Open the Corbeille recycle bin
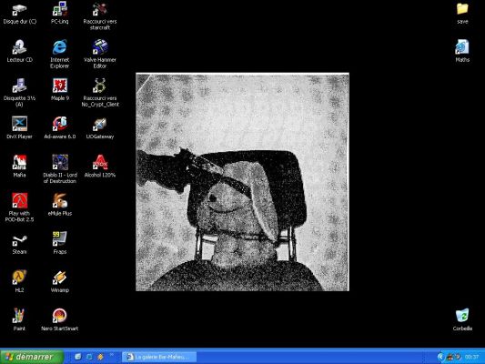The image size is (485, 364). point(462,319)
